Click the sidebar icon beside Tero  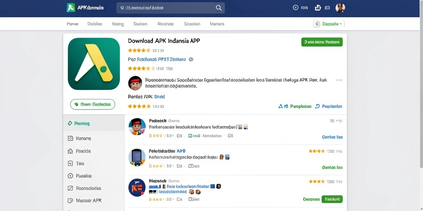pos(70,163)
